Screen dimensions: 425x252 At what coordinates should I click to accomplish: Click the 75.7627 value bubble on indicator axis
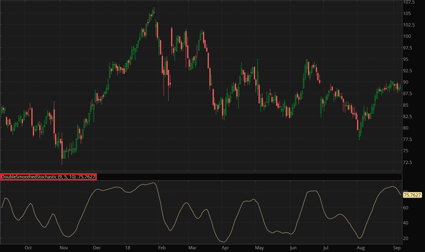(x=412, y=195)
